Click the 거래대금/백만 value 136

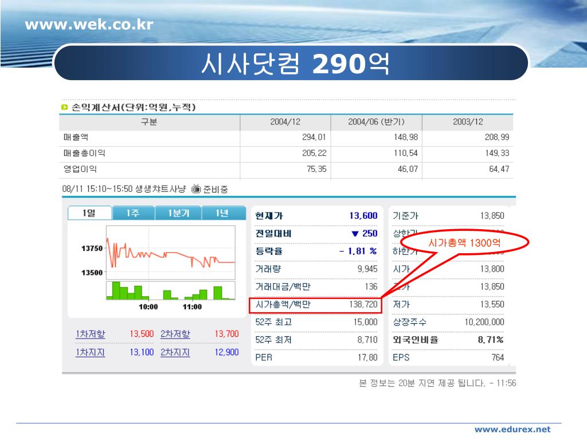pyautogui.click(x=371, y=286)
